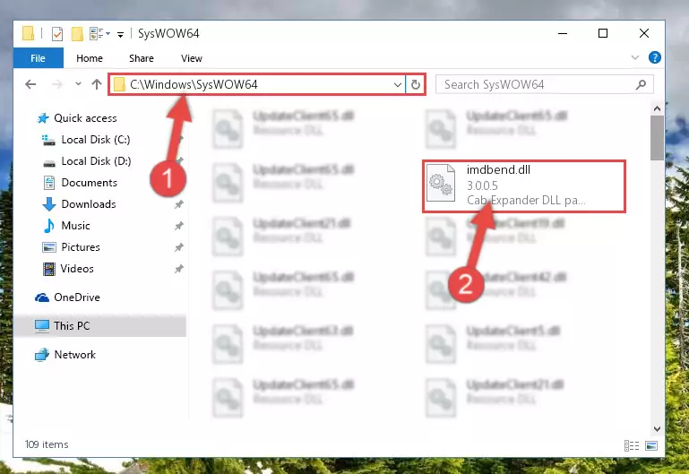Click the Downloads blue arrow icon
Screen dimensions: 689x474
coord(49,204)
